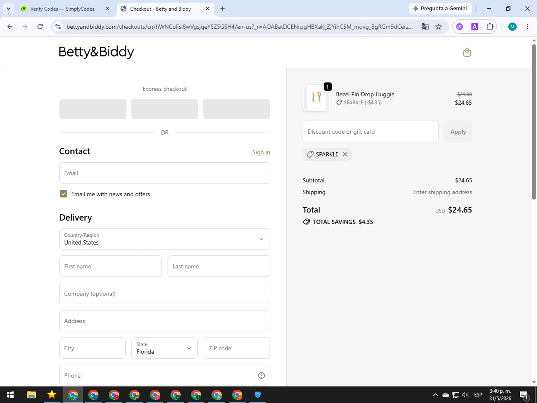Open the shopping bag cart icon
The width and height of the screenshot is (537, 403).
[467, 52]
